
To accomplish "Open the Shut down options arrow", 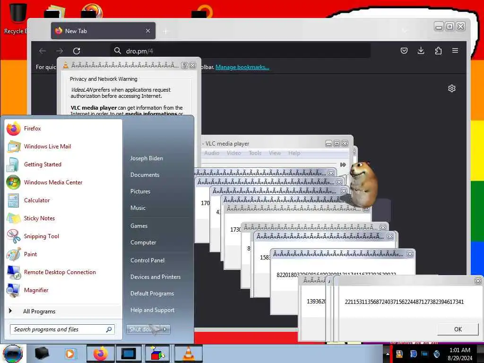I will pos(165,329).
